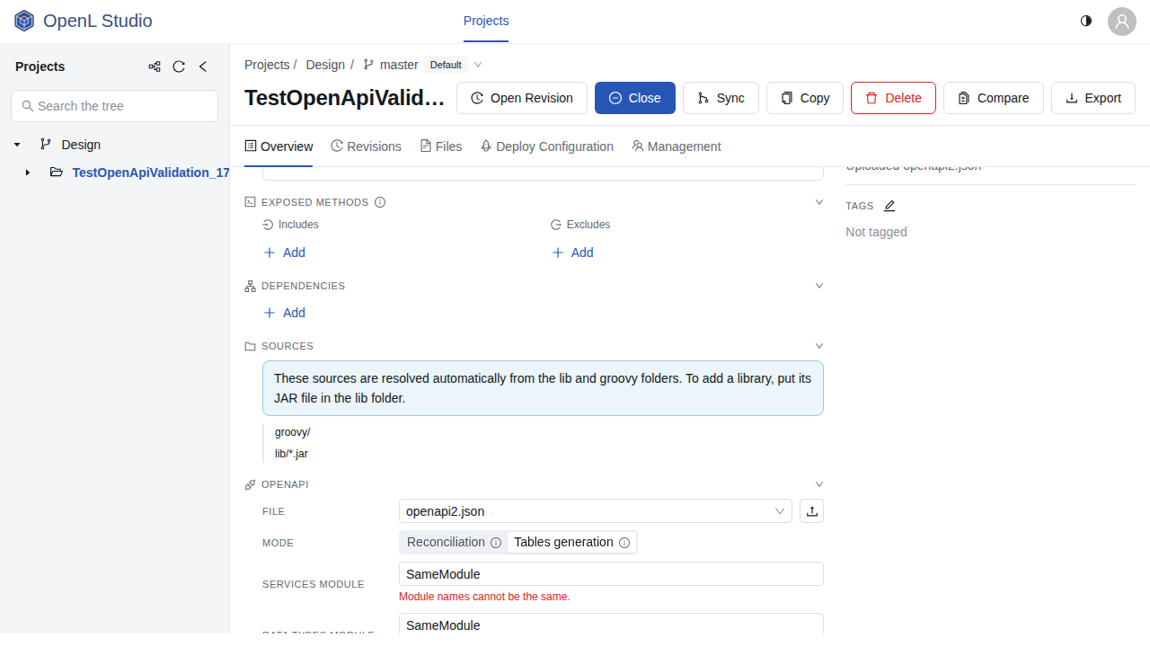Click the Tables generation info icon

(x=624, y=543)
